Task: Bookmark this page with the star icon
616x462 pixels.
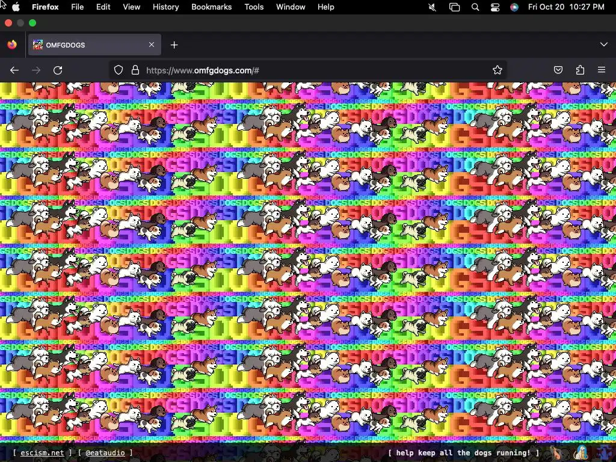Action: (x=497, y=70)
